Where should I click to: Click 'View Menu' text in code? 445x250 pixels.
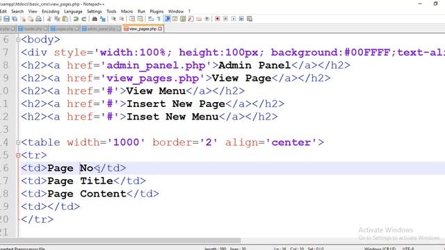[156, 91]
